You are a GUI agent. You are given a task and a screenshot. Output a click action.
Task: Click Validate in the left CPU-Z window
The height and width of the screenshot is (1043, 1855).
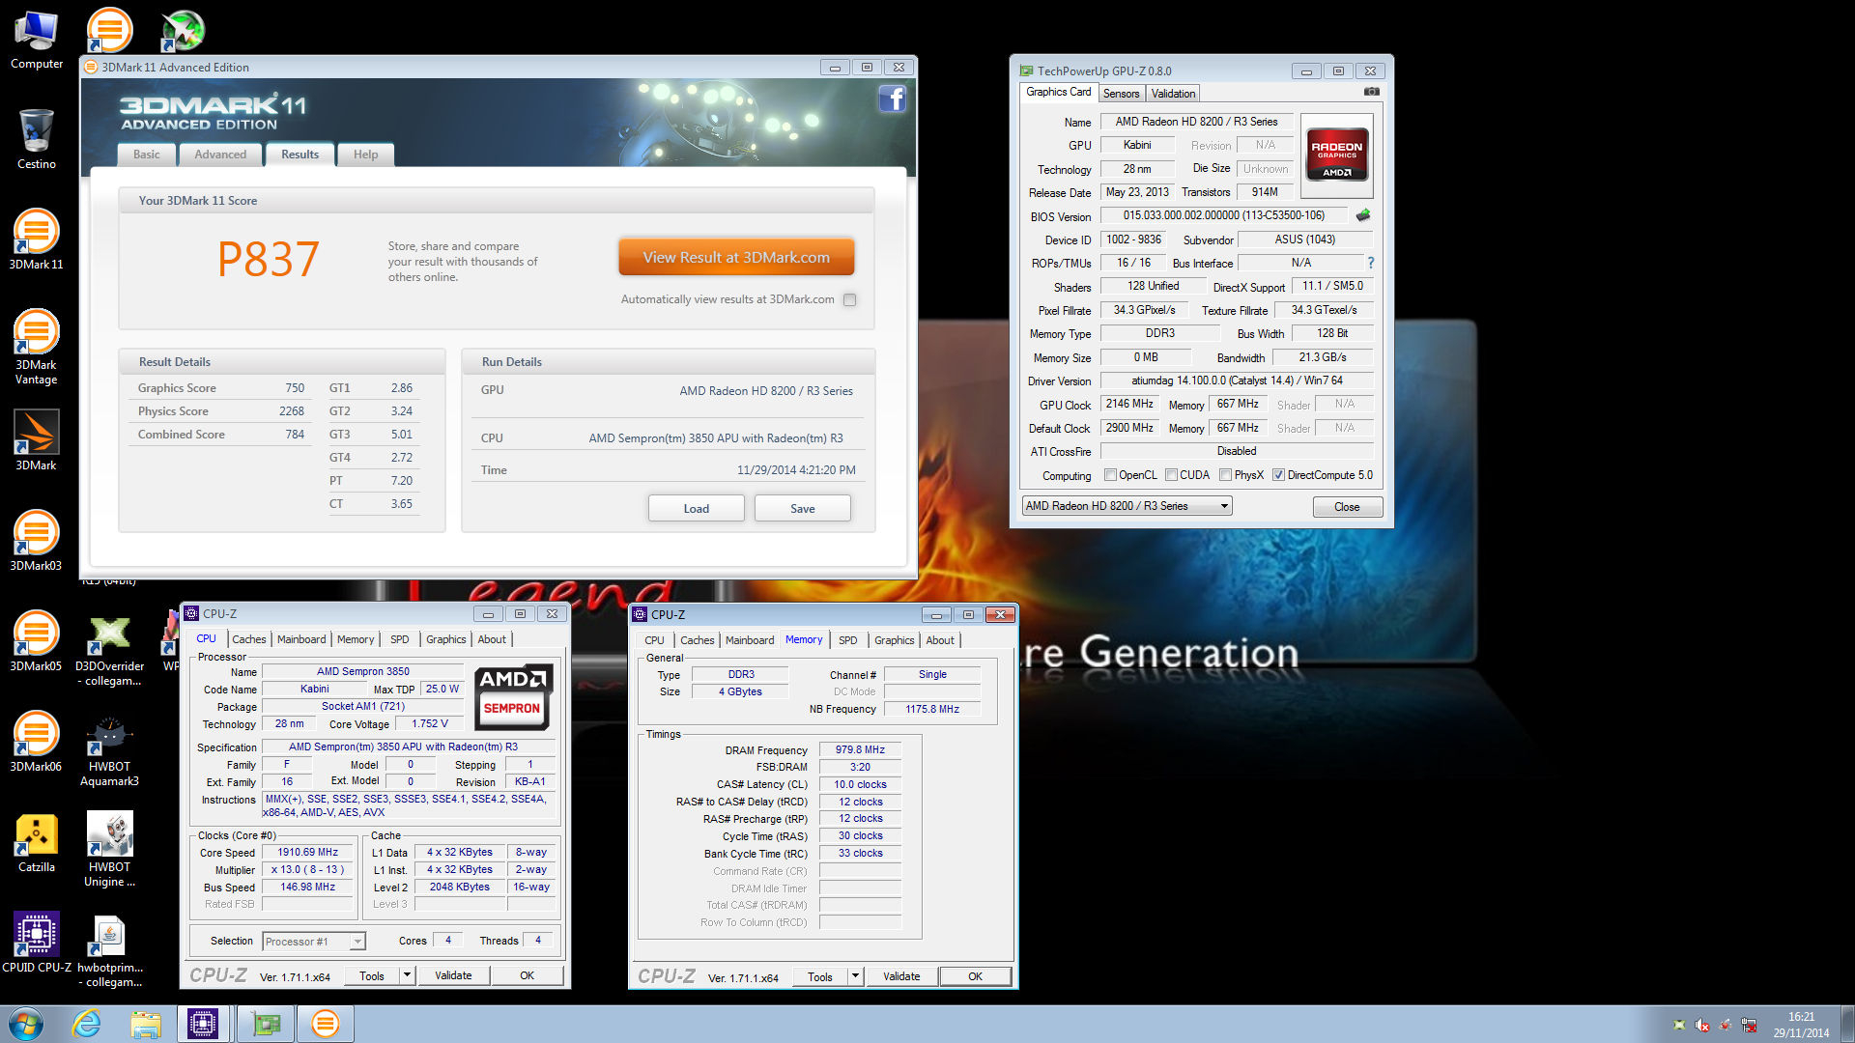pyautogui.click(x=453, y=975)
